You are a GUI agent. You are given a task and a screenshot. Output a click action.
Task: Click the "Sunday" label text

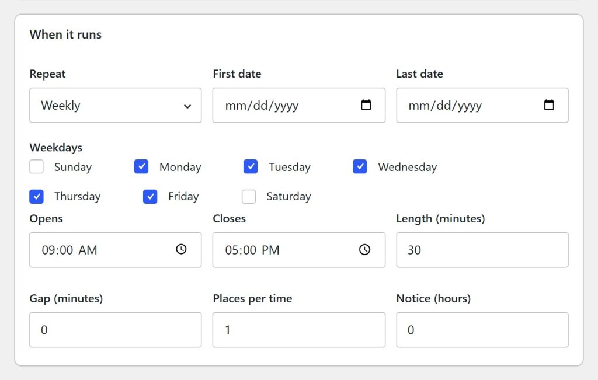[x=73, y=167]
